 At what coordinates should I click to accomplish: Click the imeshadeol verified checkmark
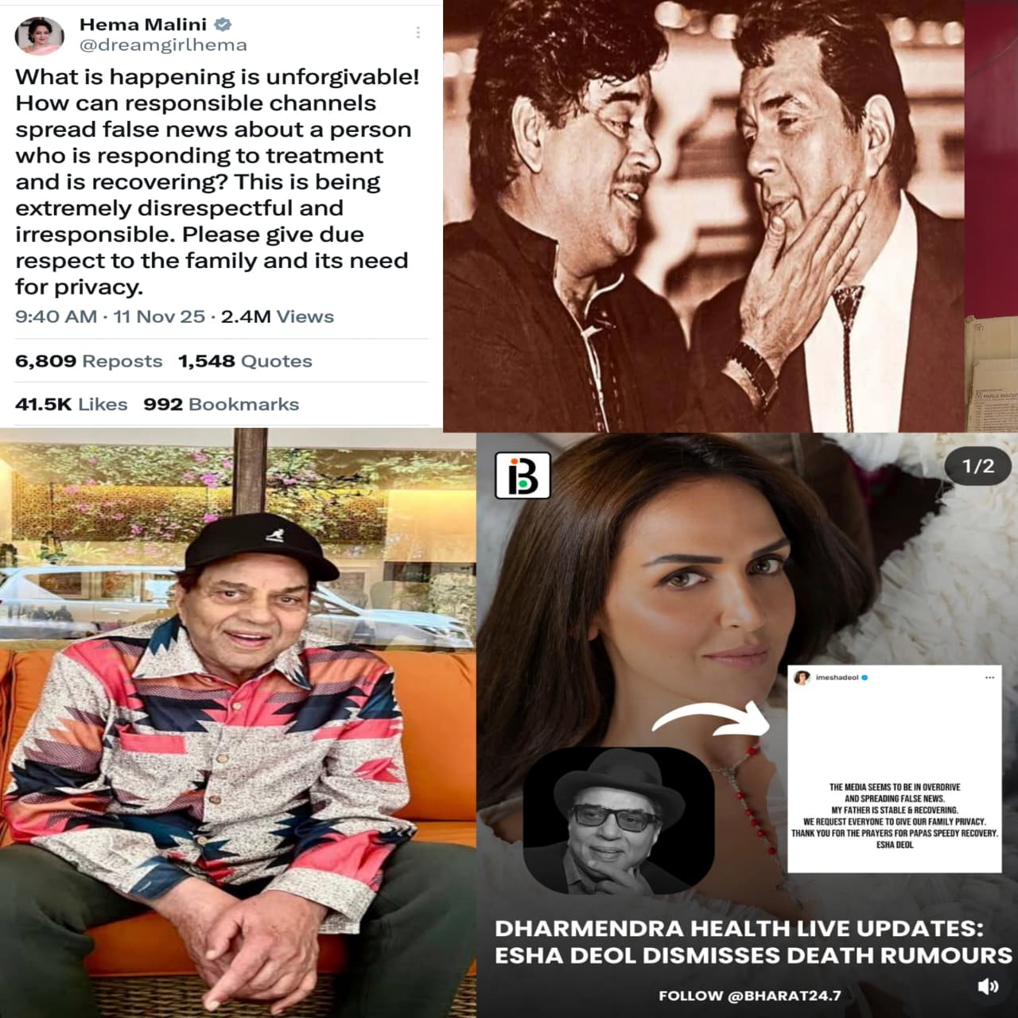tap(865, 678)
